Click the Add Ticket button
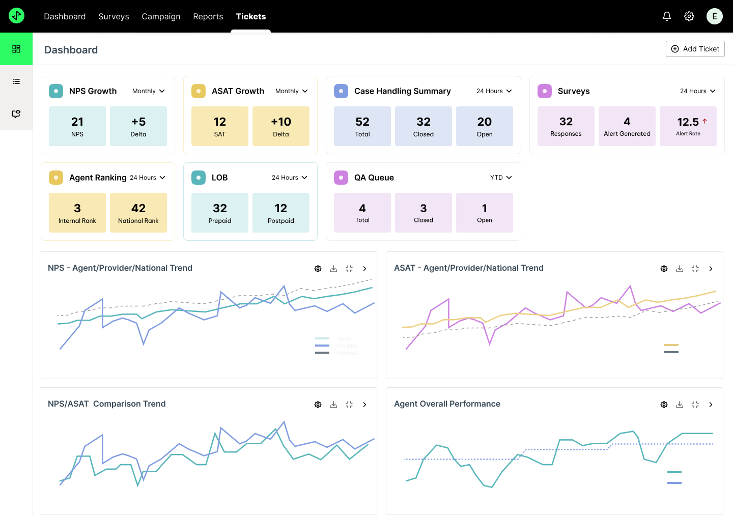This screenshot has width=733, height=515. pyautogui.click(x=695, y=49)
